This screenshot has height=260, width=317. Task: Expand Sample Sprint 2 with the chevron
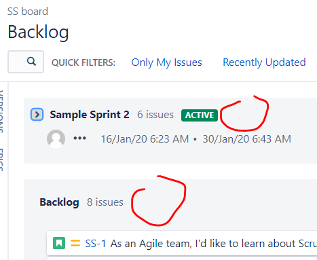pyautogui.click(x=37, y=114)
